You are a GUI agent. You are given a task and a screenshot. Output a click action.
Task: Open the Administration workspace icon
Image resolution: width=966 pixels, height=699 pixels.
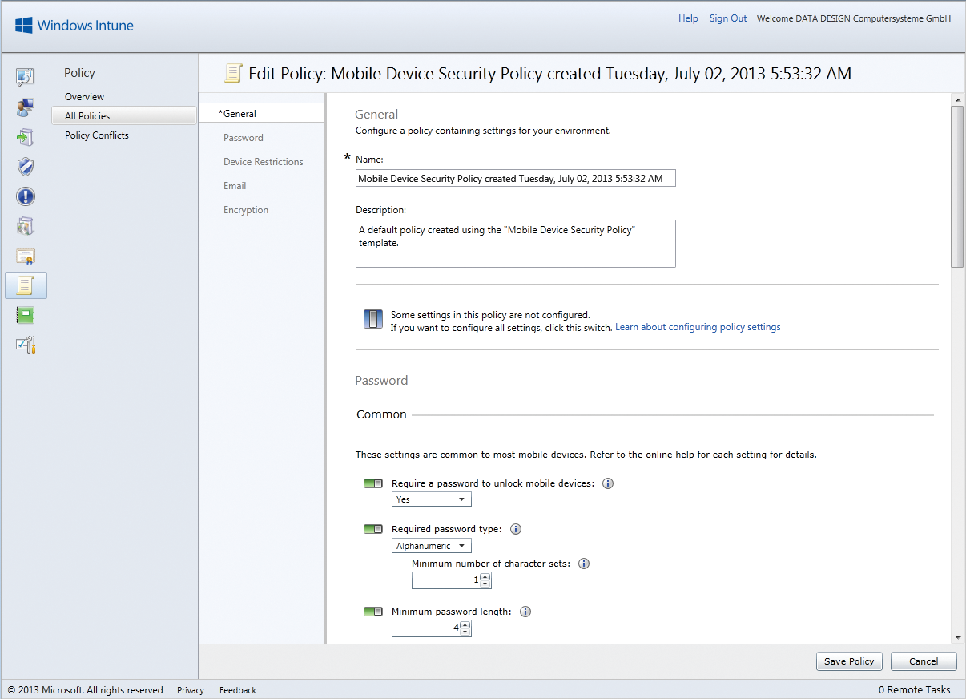click(26, 345)
